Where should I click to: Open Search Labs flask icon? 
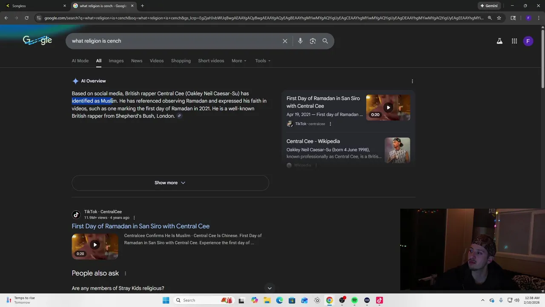(x=499, y=41)
